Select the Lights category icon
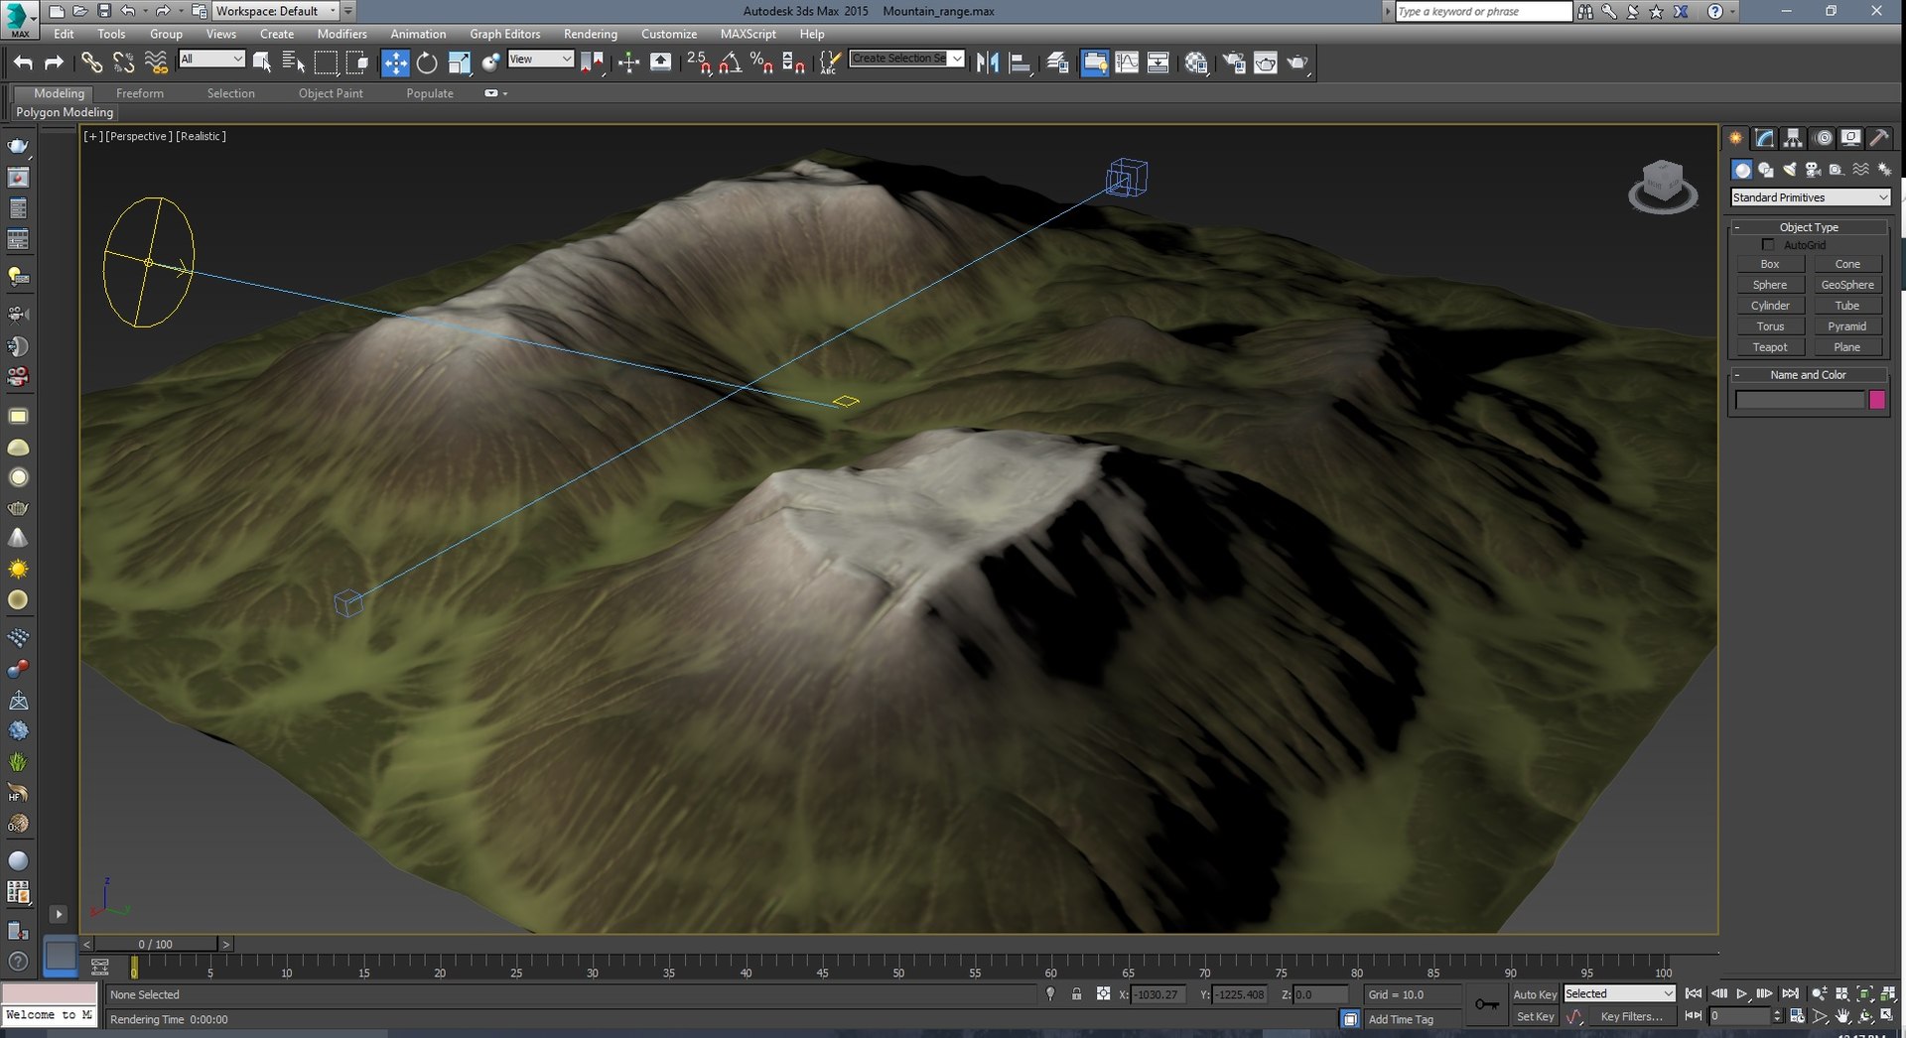 click(x=1789, y=170)
